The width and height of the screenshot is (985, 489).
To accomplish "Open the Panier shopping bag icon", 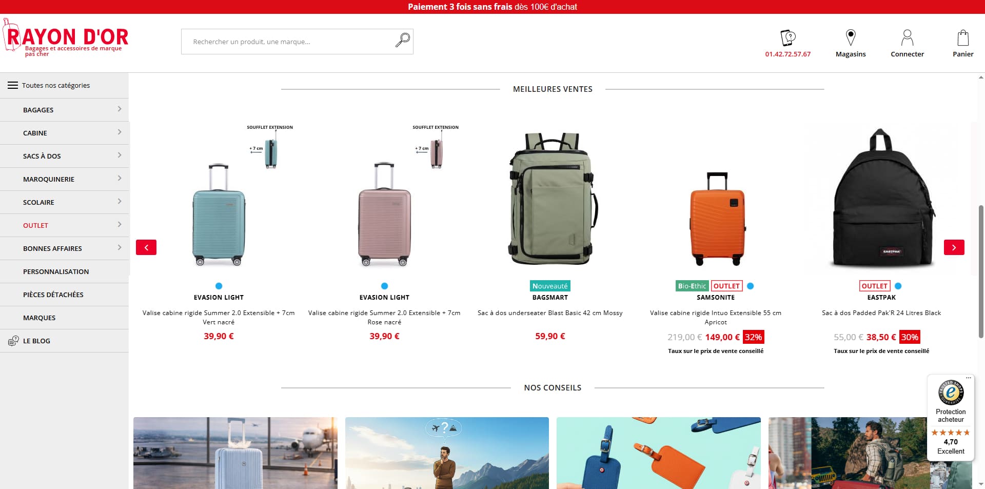I will click(x=963, y=37).
